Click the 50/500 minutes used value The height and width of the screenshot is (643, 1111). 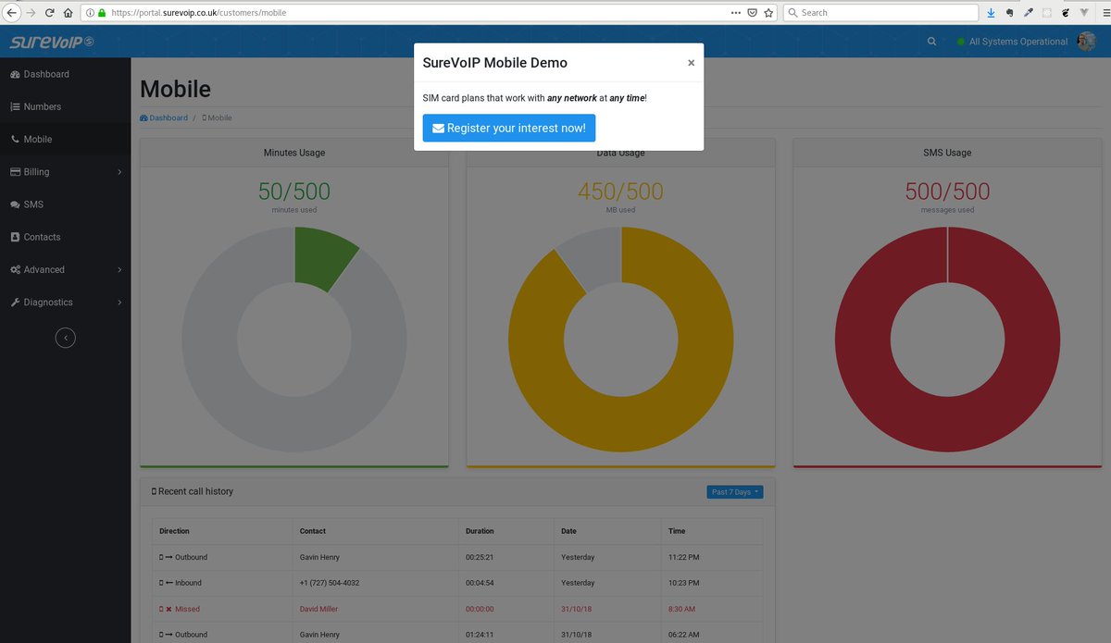(294, 192)
